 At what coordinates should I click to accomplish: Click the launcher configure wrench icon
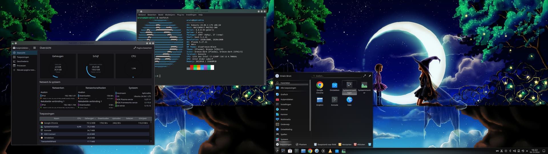(364, 76)
